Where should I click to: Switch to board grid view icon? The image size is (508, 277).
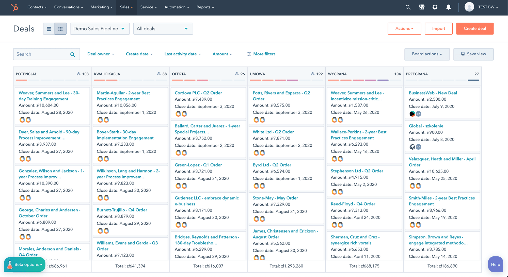coord(60,29)
